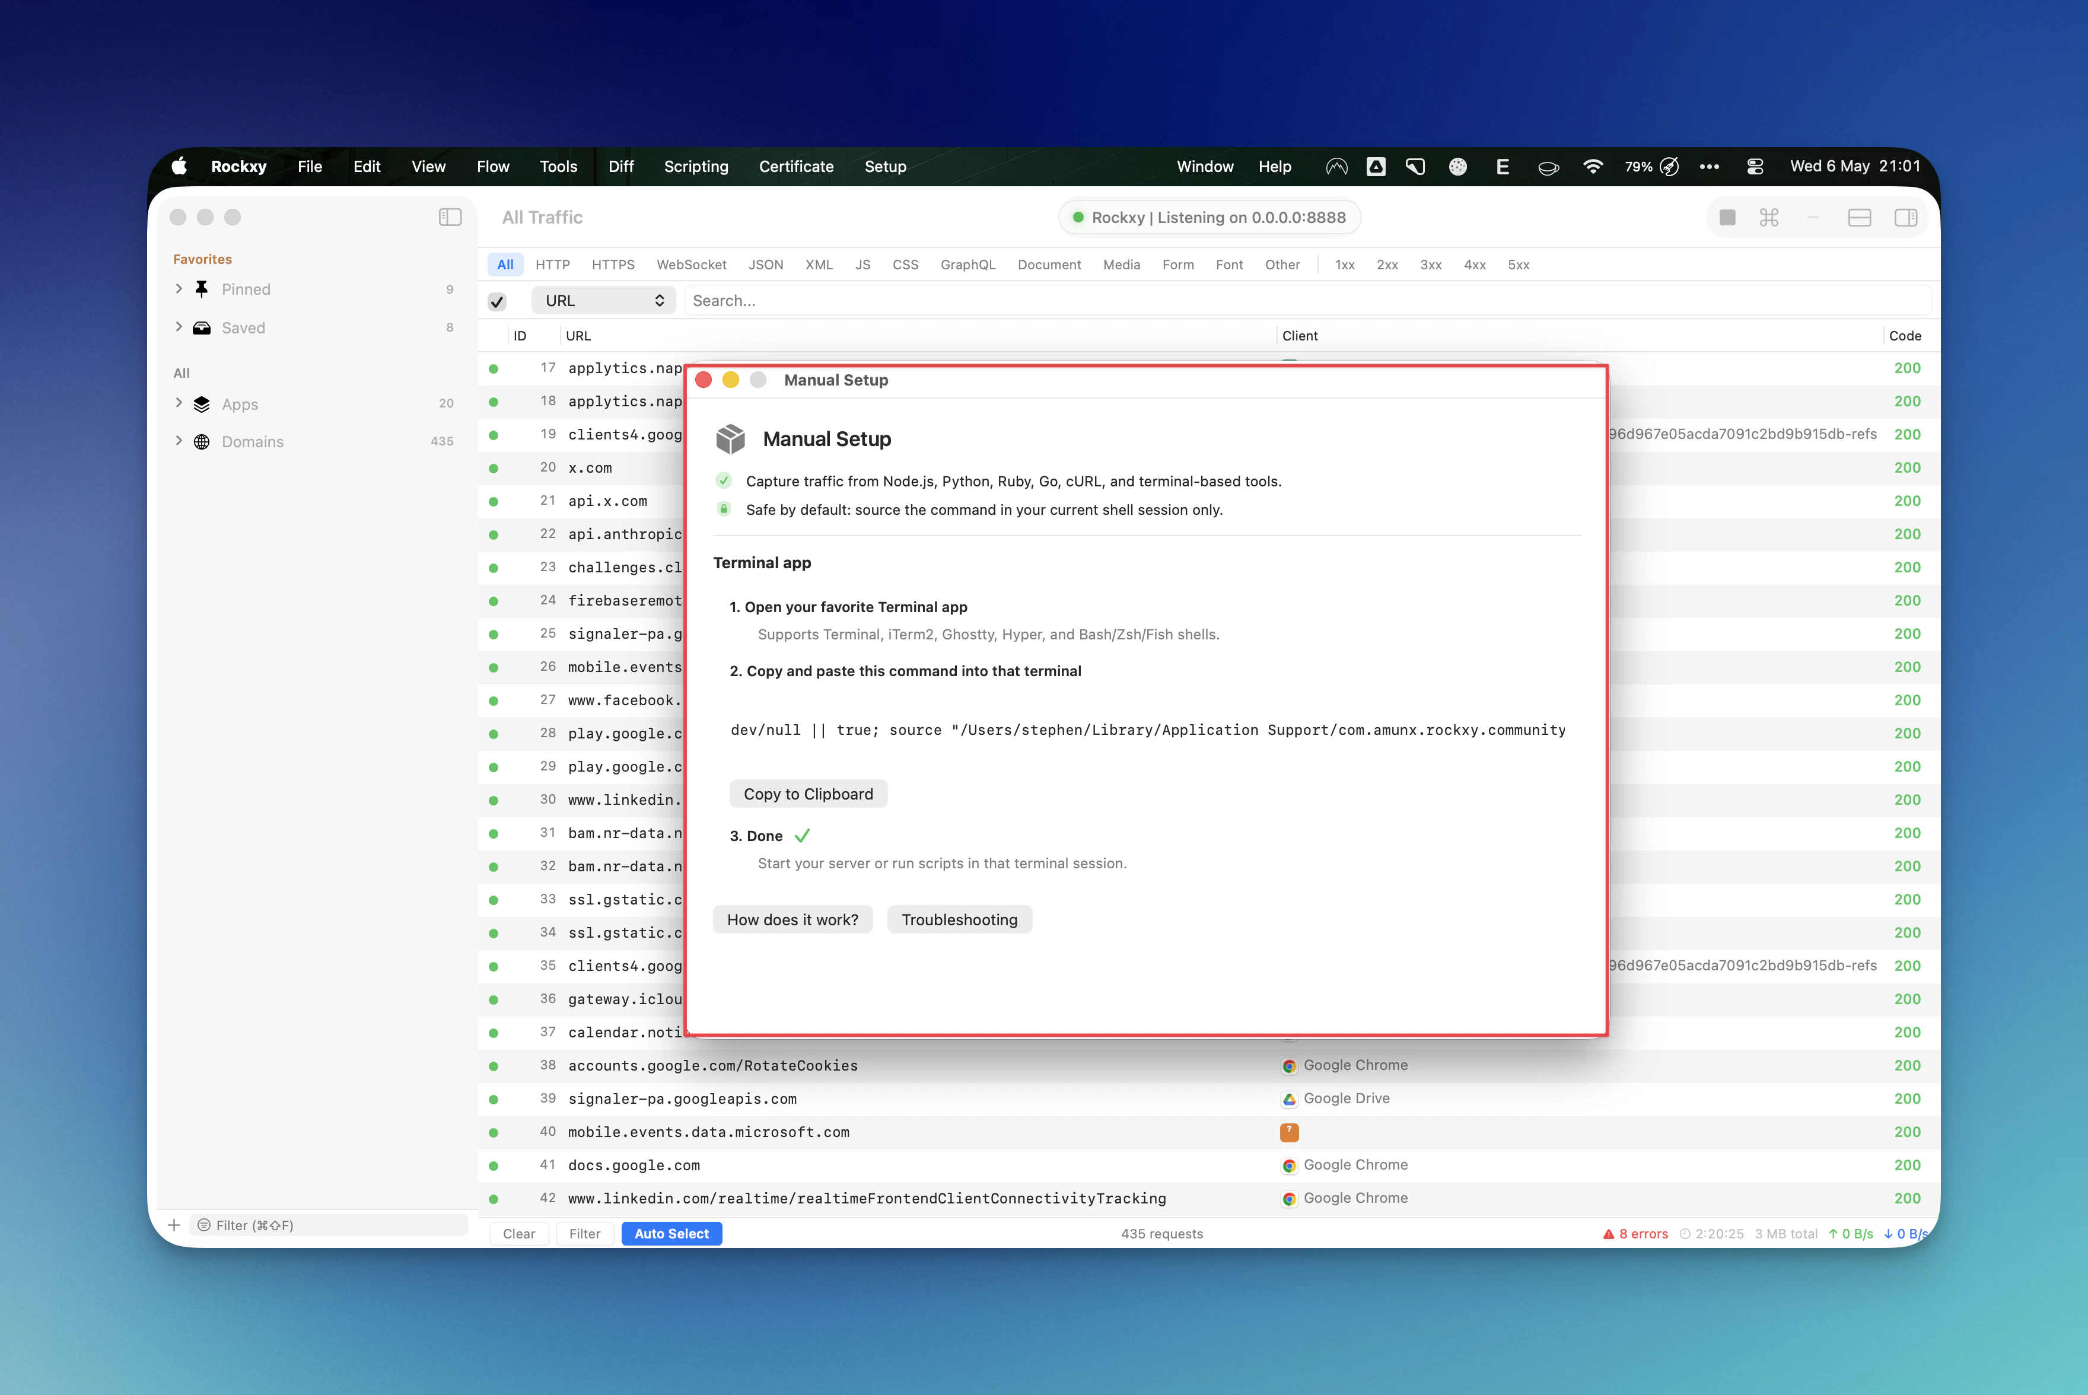Click How does it work?
The width and height of the screenshot is (2088, 1395).
(792, 919)
